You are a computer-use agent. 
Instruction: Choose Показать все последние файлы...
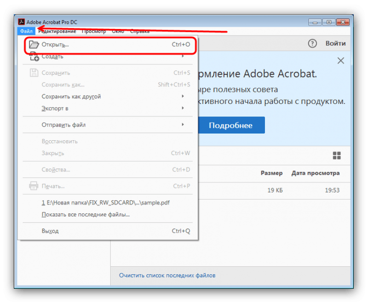[x=108, y=215]
